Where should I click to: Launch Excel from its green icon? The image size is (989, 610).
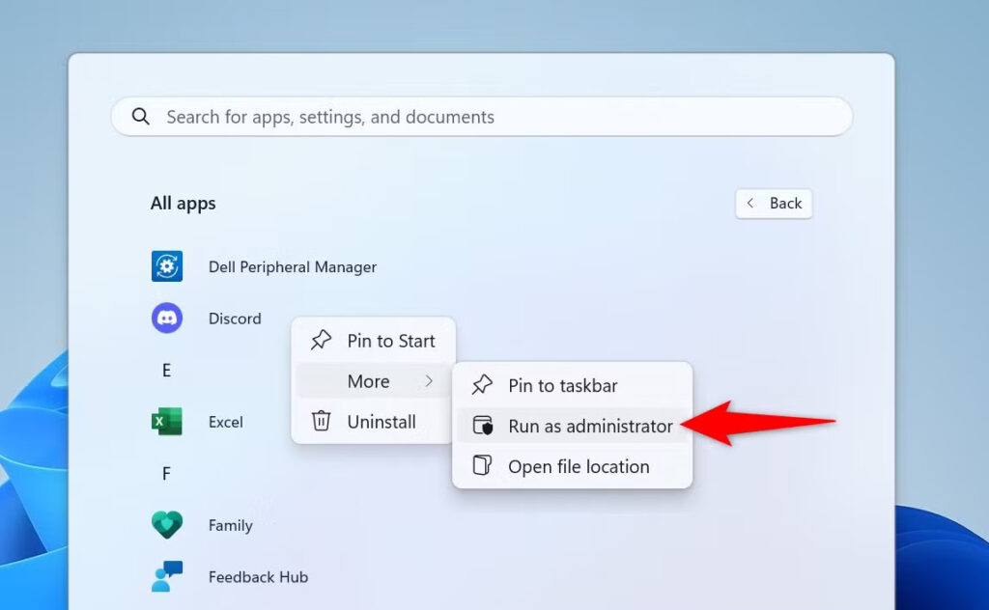167,422
